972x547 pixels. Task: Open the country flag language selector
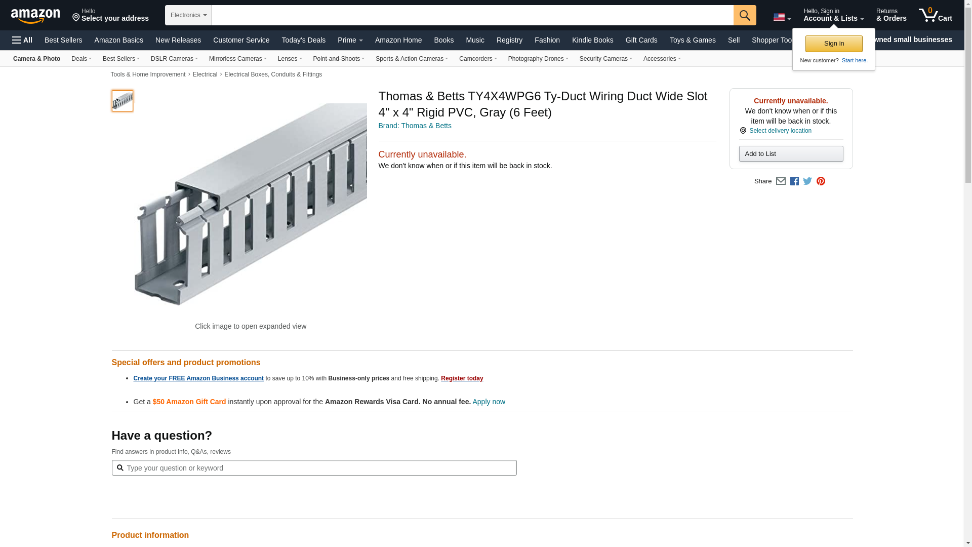(x=782, y=18)
